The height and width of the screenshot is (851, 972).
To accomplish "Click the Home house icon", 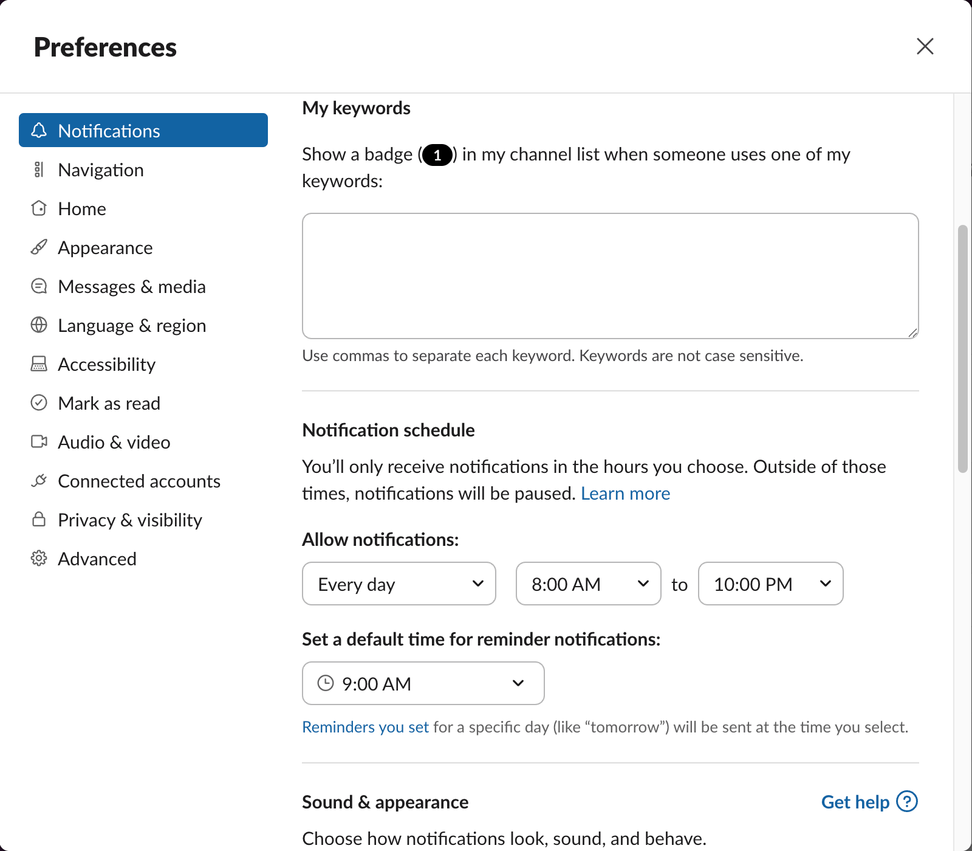I will 39,208.
